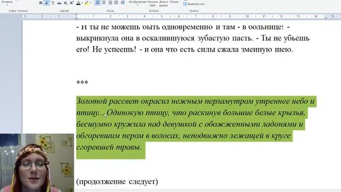This screenshot has height=192, width=341.
Task: Justify the paragraph text
Action: pos(116,3)
